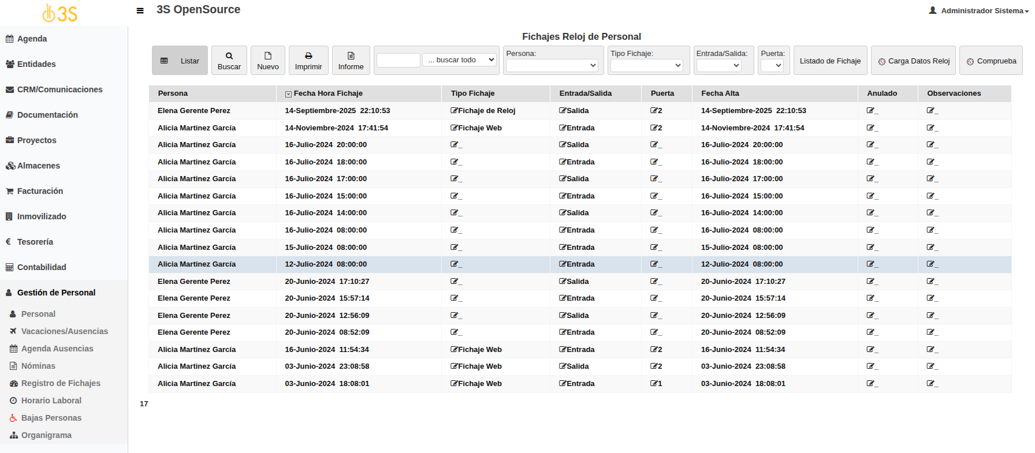Click the Listado de Fichaje button
Image resolution: width=1035 pixels, height=453 pixels.
coord(830,61)
